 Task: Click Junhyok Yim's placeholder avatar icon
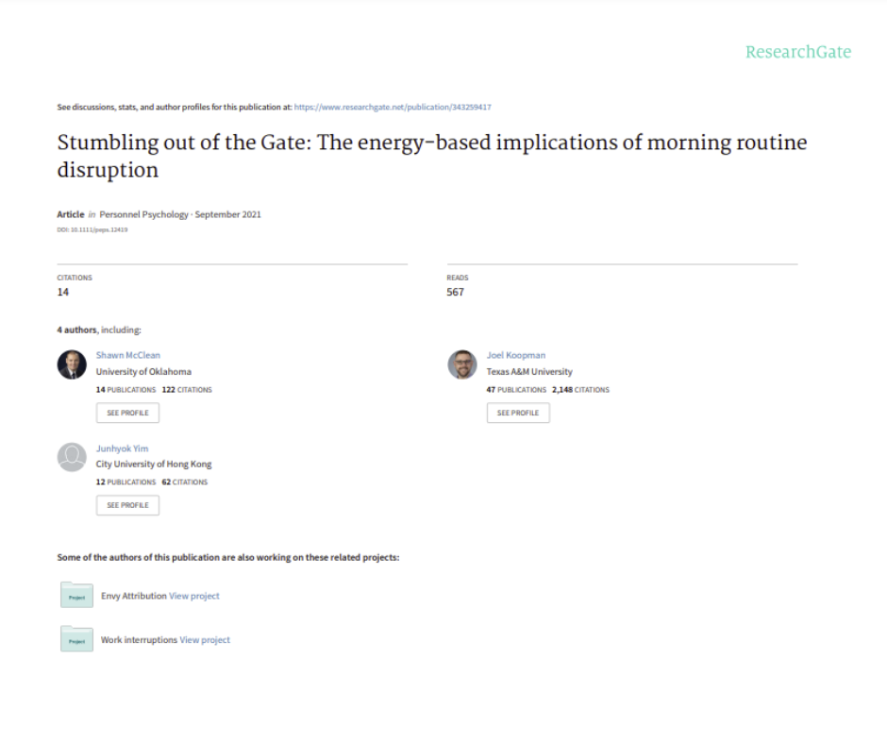72,457
